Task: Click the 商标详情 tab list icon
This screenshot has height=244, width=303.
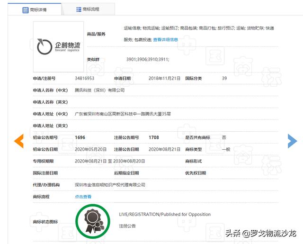Action: pyautogui.click(x=25, y=10)
